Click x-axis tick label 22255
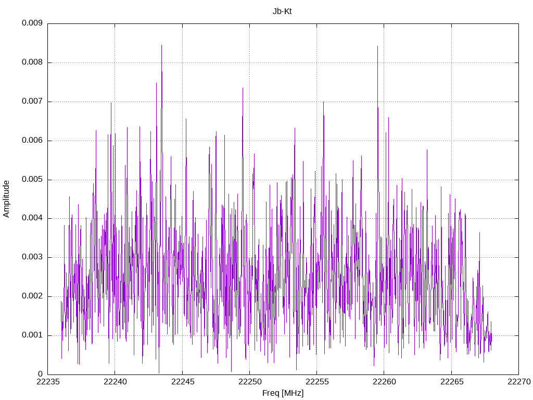 coord(317,382)
